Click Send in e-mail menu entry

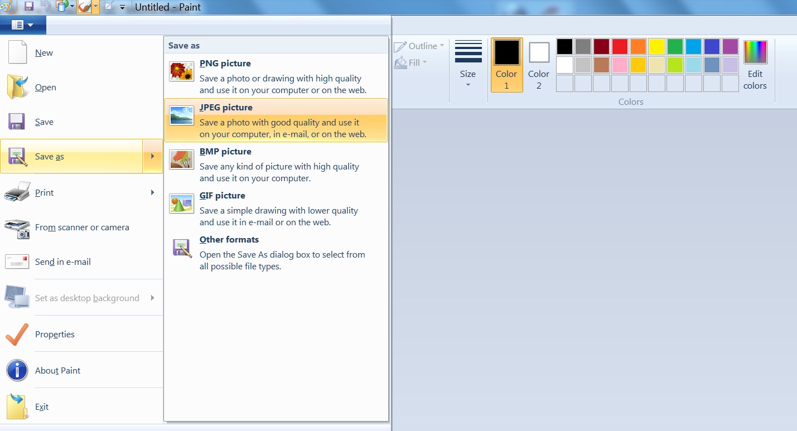62,262
